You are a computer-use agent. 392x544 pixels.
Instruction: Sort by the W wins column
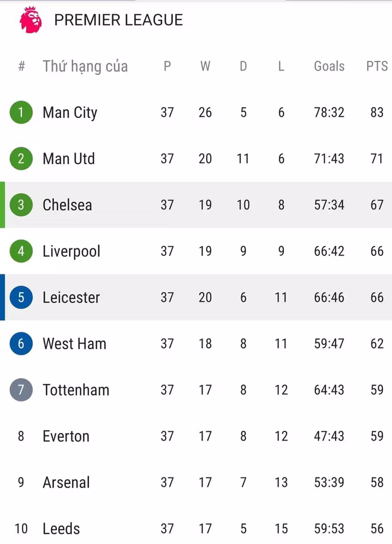[x=205, y=67]
